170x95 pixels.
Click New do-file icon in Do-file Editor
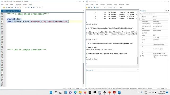pyautogui.click(x=2, y=8)
